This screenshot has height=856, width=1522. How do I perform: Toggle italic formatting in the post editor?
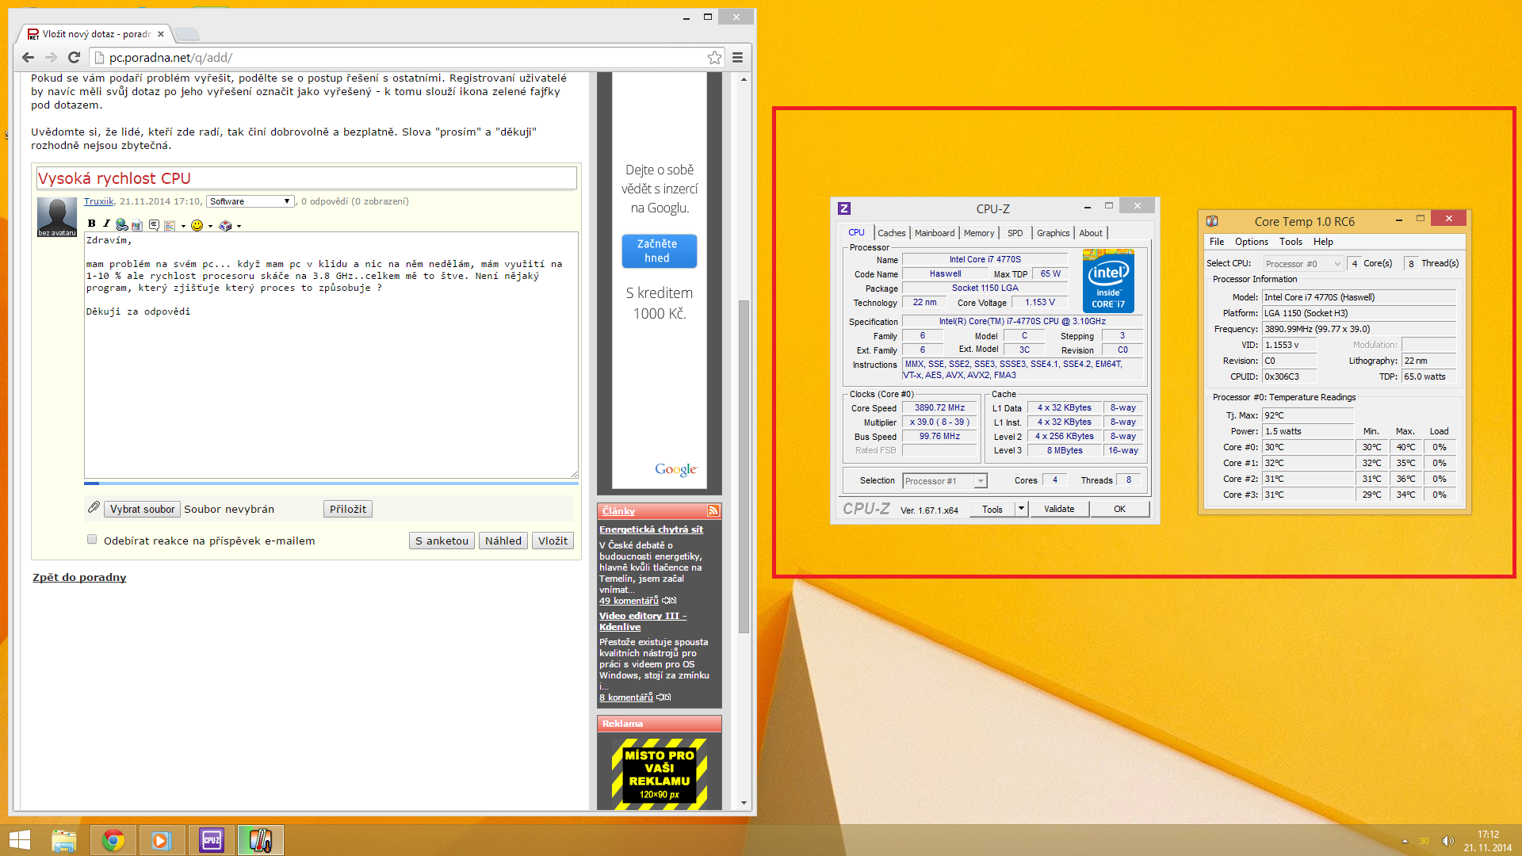(105, 224)
